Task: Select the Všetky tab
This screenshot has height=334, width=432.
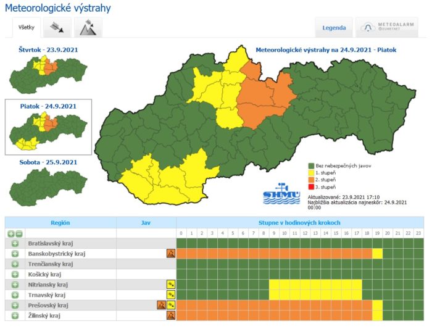Action: point(27,28)
